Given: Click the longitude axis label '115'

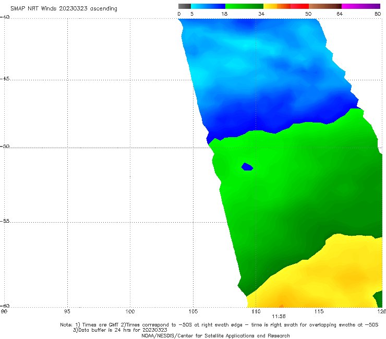Looking at the screenshot, I should pos(319,311).
